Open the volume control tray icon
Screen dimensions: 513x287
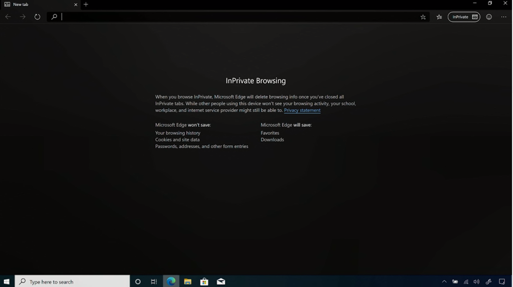pyautogui.click(x=476, y=281)
